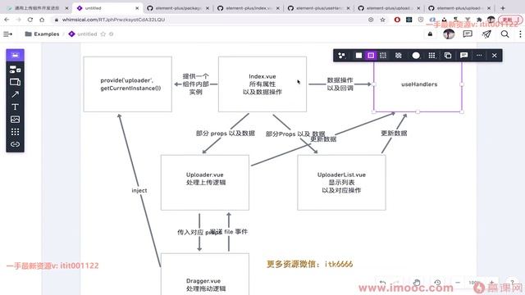Image resolution: width=525 pixels, height=295 pixels.
Task: Zoom out with minus button
Action: click(458, 283)
